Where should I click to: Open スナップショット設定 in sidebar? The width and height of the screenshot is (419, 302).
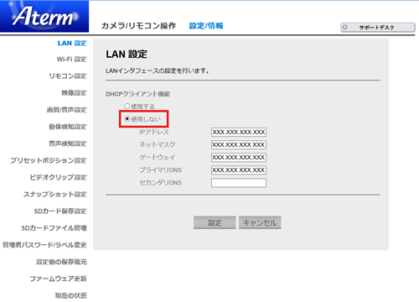[55, 194]
